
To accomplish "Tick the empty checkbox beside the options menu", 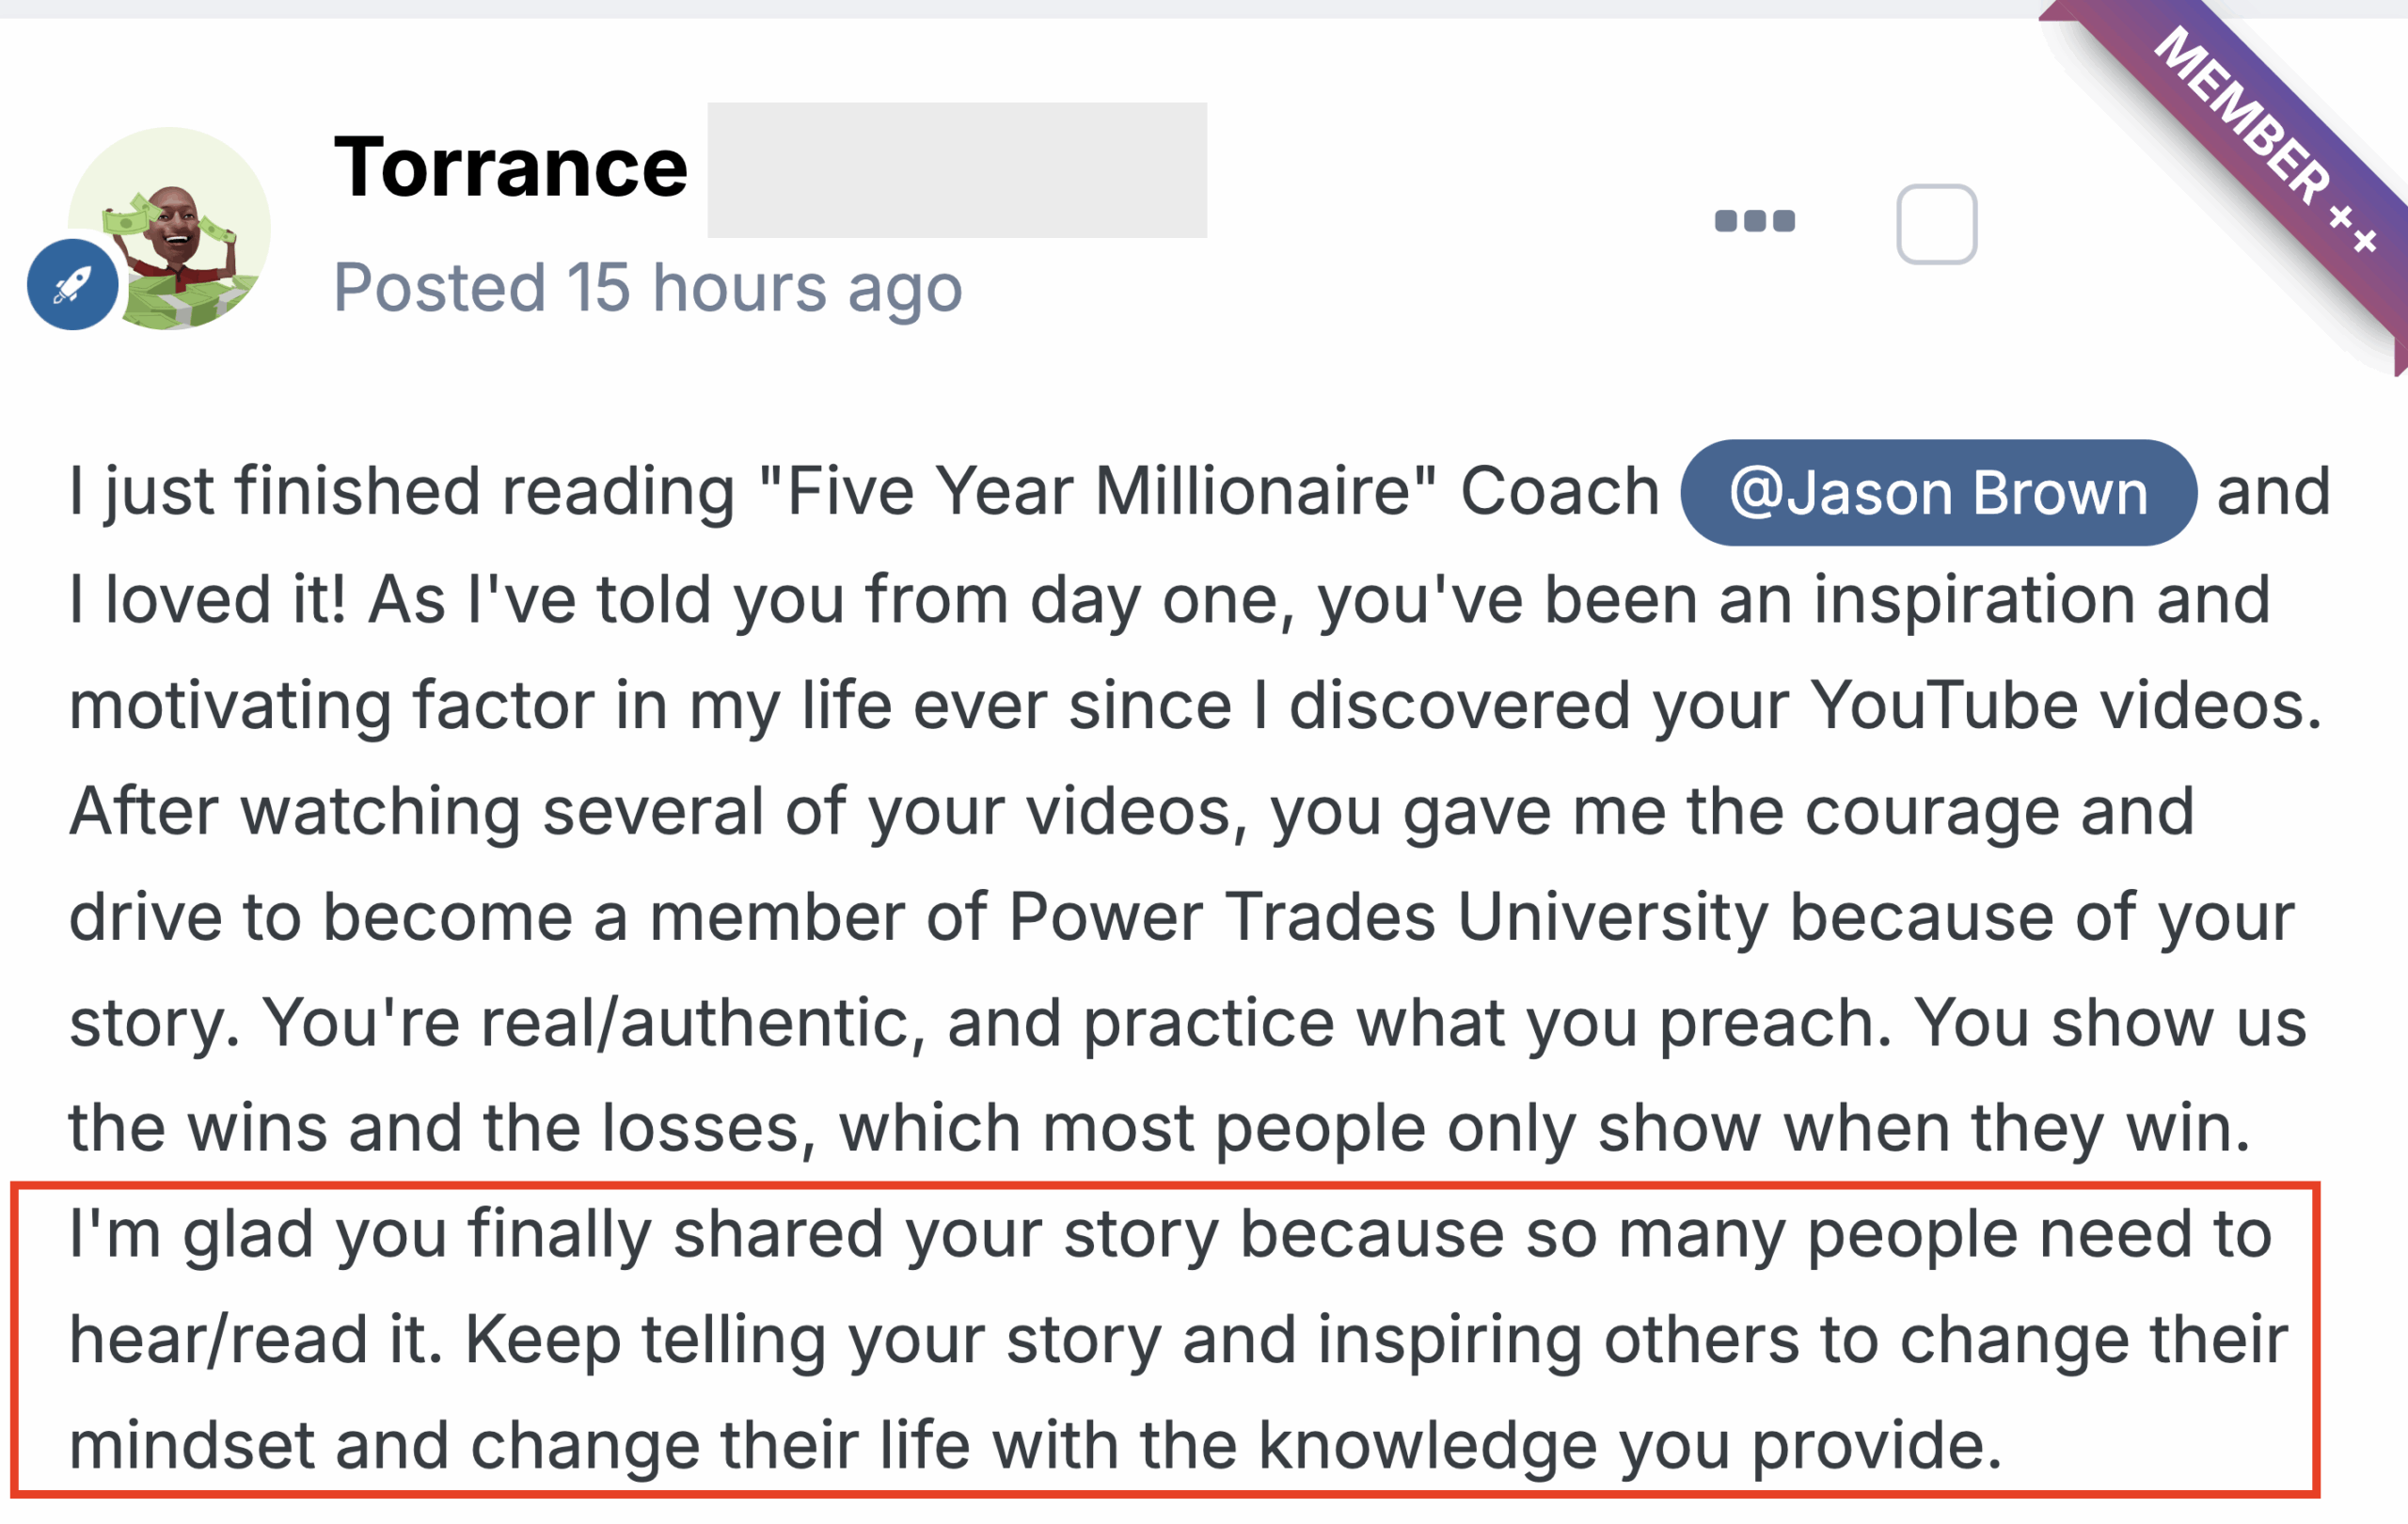I will pyautogui.click(x=1936, y=224).
